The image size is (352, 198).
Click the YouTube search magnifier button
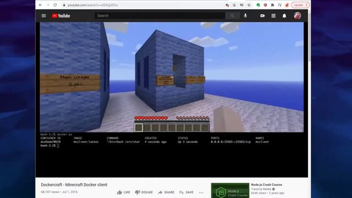click(x=232, y=16)
